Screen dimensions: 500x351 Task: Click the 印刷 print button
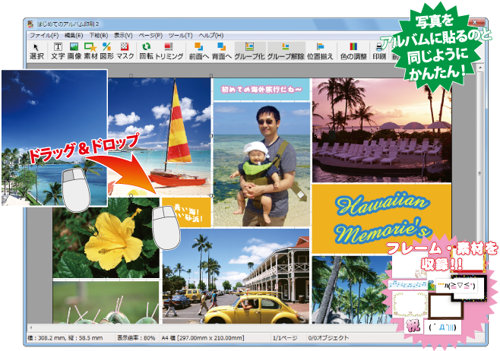point(379,52)
